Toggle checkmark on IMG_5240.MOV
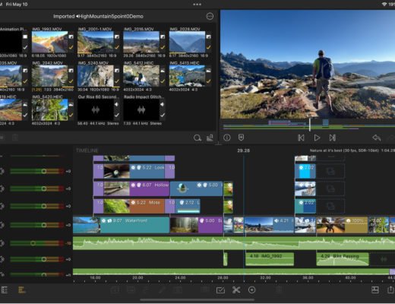 click(117, 81)
